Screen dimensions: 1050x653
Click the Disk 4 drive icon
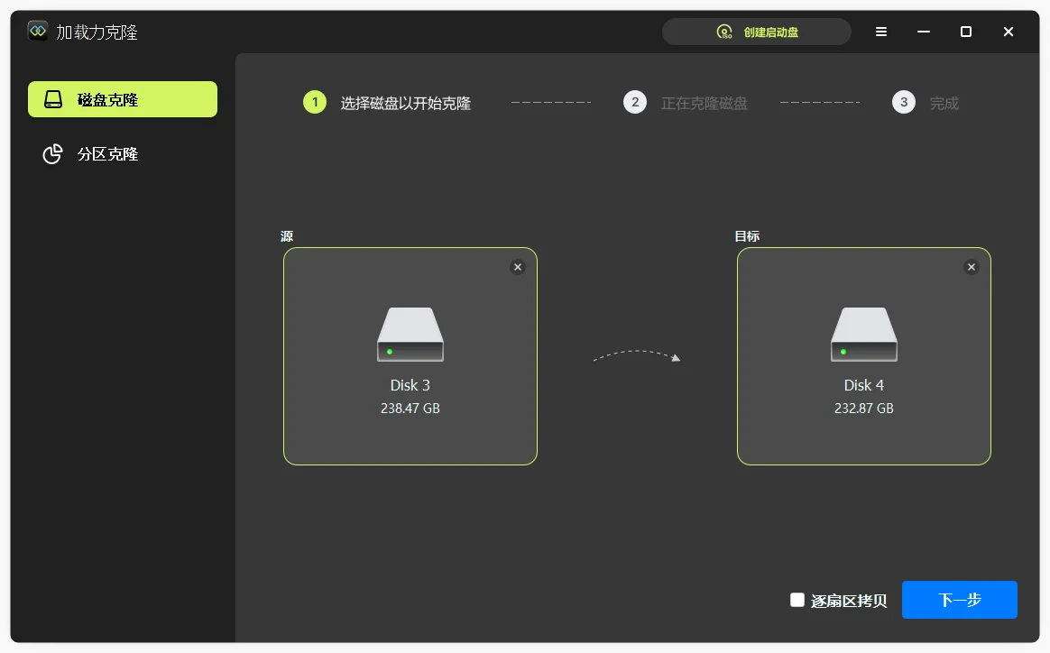pyautogui.click(x=864, y=335)
